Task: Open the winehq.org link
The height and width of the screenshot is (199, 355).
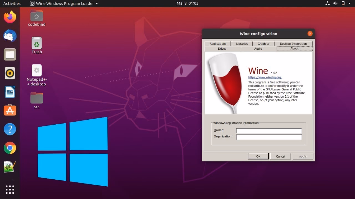Action: click(x=265, y=77)
